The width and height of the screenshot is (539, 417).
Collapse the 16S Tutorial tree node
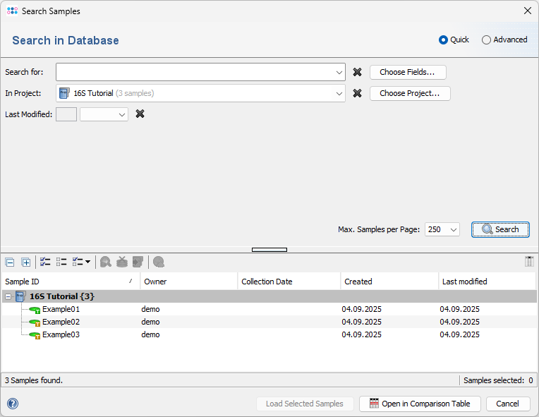tap(8, 296)
